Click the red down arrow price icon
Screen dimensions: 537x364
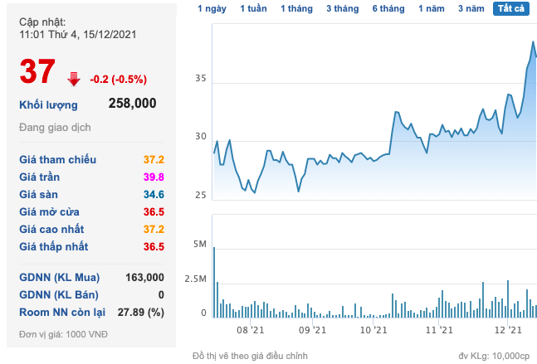tap(74, 79)
